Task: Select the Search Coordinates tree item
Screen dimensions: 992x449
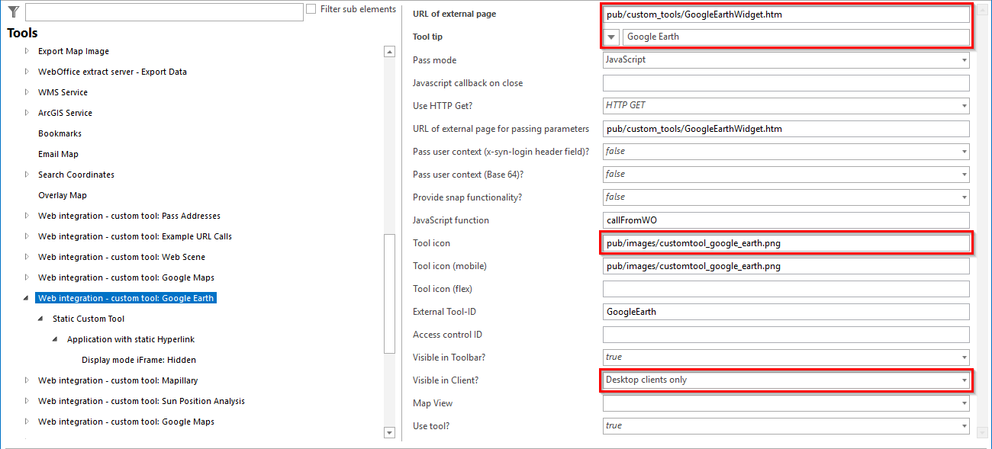Action: click(76, 175)
